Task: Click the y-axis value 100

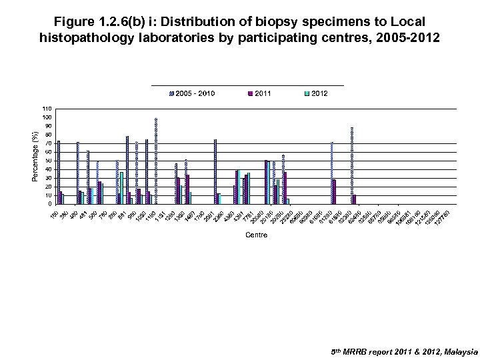Action: (x=47, y=117)
